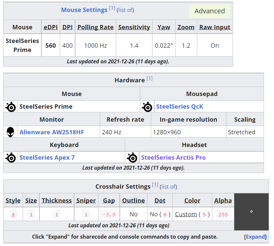Image resolution: width=274 pixels, height=246 pixels.
Task: Click the Stretched scaling cell
Action: click(245, 132)
